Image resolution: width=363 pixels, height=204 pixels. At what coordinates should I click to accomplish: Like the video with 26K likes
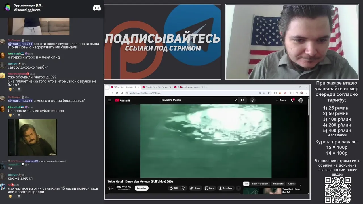tap(174, 188)
